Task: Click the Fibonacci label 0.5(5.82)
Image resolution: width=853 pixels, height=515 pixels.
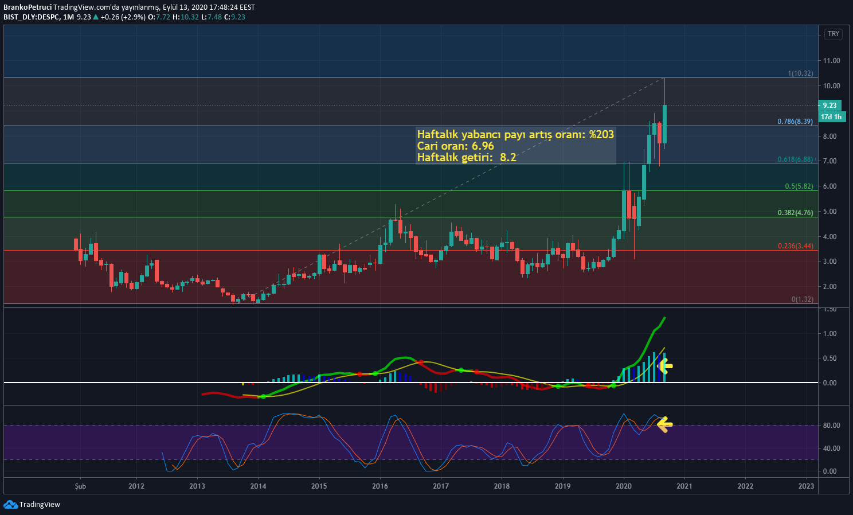Action: click(799, 186)
